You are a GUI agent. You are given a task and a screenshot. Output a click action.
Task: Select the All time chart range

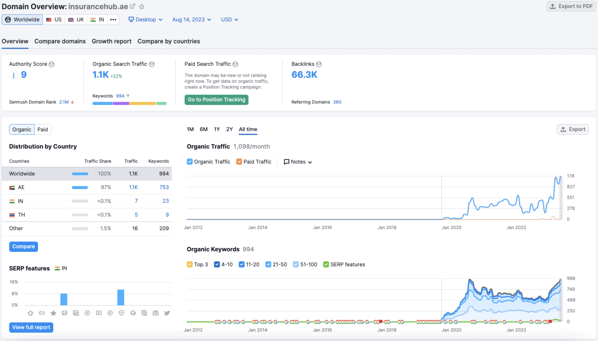pyautogui.click(x=248, y=129)
